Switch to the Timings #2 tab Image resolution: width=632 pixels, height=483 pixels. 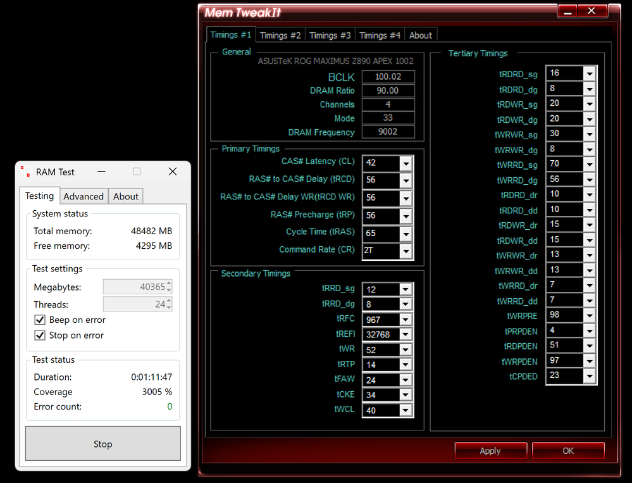280,35
